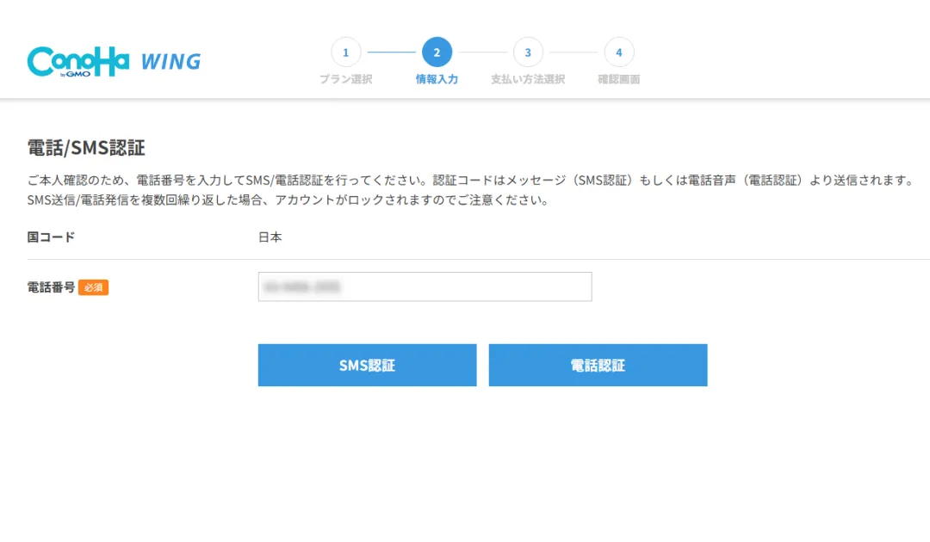930x542 pixels.
Task: Click the 電話/SMS認証 heading
Action: point(86,147)
